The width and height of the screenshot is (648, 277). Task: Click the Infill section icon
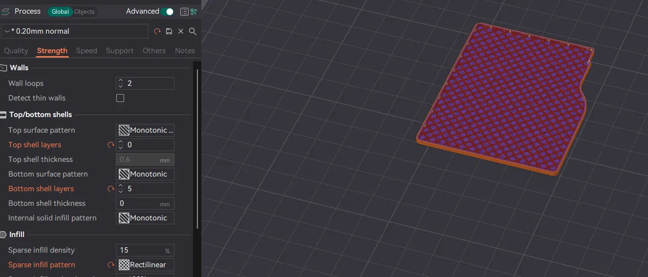[x=3, y=235]
